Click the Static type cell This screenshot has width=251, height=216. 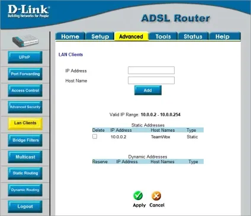click(x=192, y=137)
